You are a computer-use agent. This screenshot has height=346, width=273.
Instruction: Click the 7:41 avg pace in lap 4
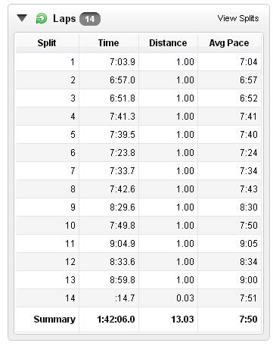[x=249, y=117]
